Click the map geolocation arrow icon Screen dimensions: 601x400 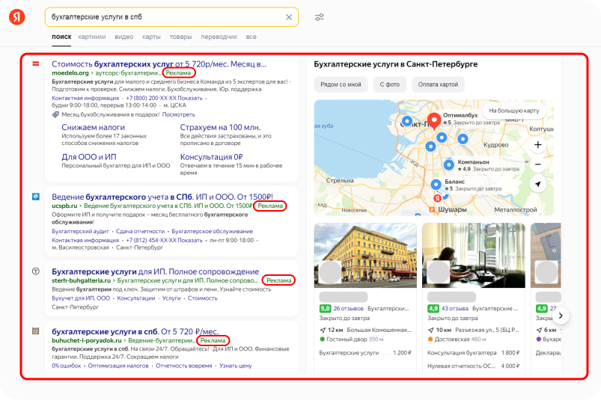(538, 184)
